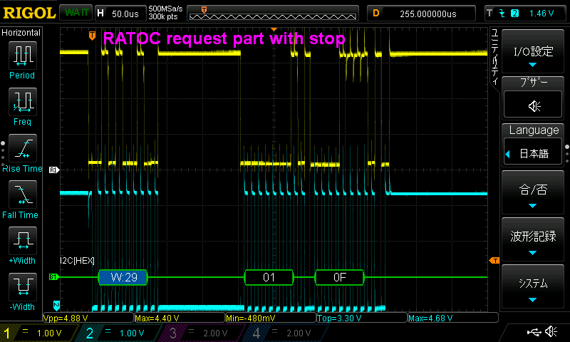Select channel 2 scale 1.00 V
Image resolution: width=570 pixels, height=342 pixels.
tap(120, 333)
